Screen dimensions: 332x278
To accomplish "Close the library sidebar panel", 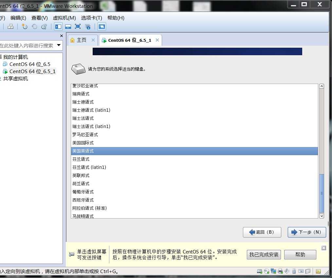I will pyautogui.click(x=62, y=36).
